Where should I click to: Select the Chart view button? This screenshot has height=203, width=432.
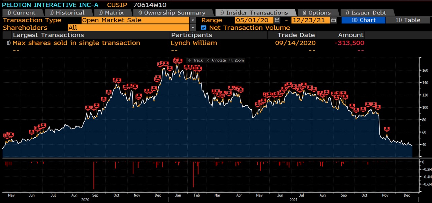[x=363, y=20]
